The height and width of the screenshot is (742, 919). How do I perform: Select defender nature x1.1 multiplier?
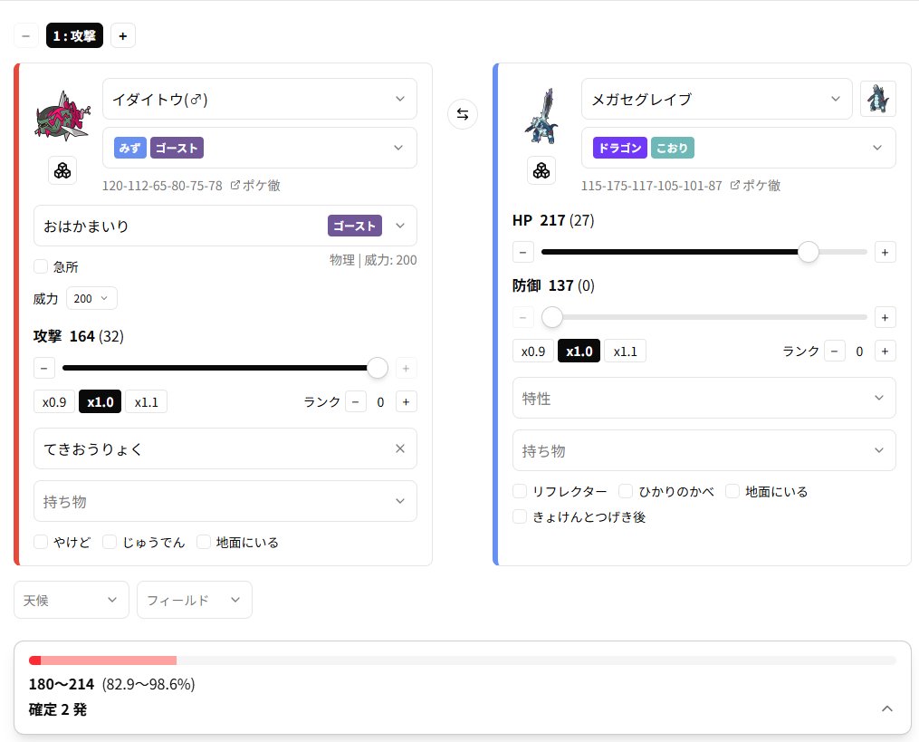click(625, 352)
